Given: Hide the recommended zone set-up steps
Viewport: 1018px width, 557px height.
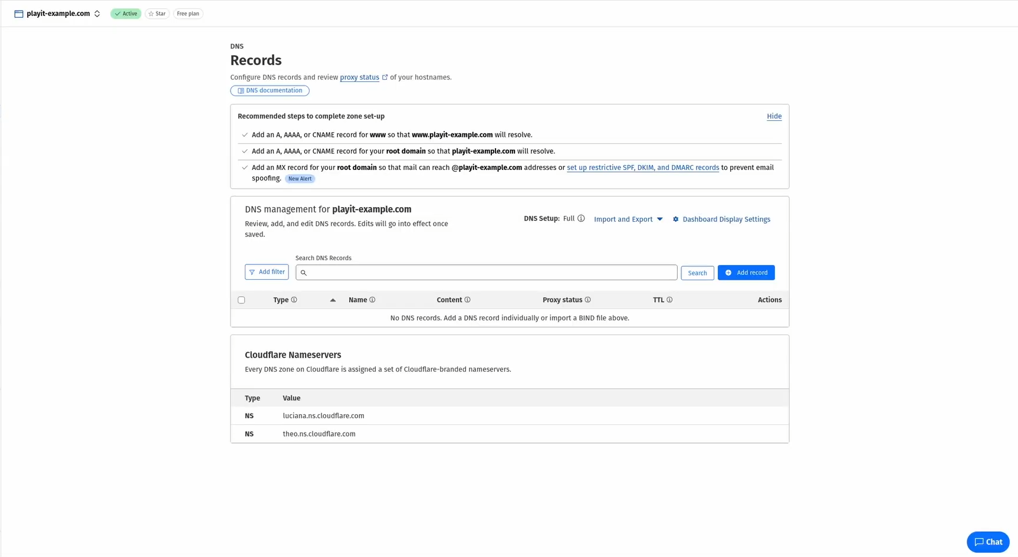Looking at the screenshot, I should tap(774, 116).
